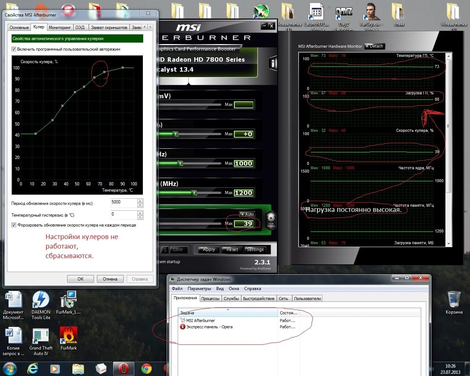Screen dimensions: 470x376
Task: Switch to the Мониторинг tab
Action: (x=60, y=28)
